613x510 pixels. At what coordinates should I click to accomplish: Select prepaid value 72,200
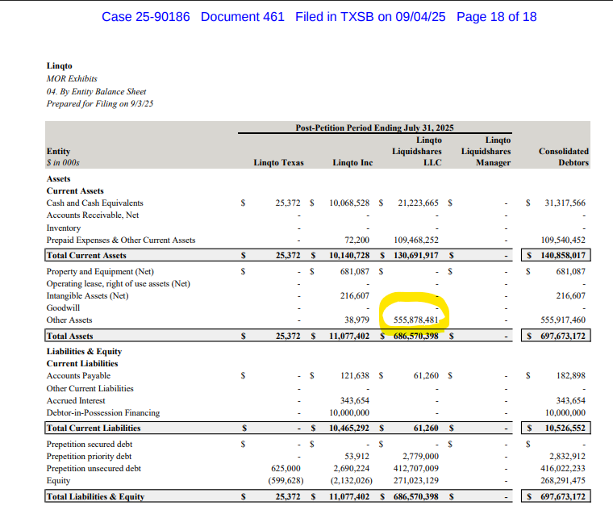click(x=357, y=240)
